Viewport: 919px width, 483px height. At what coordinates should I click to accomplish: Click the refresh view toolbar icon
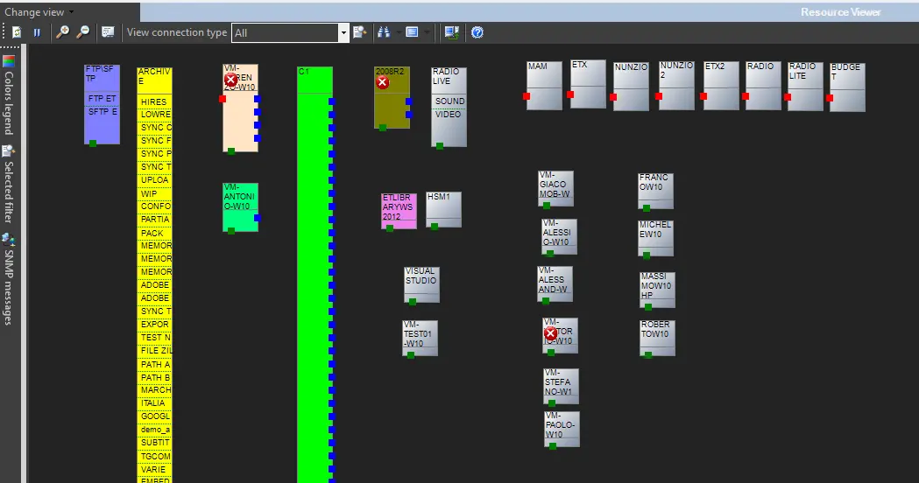tap(17, 32)
